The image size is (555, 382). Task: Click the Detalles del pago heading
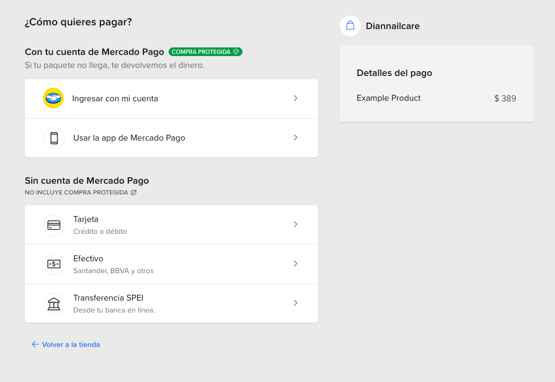(x=394, y=73)
